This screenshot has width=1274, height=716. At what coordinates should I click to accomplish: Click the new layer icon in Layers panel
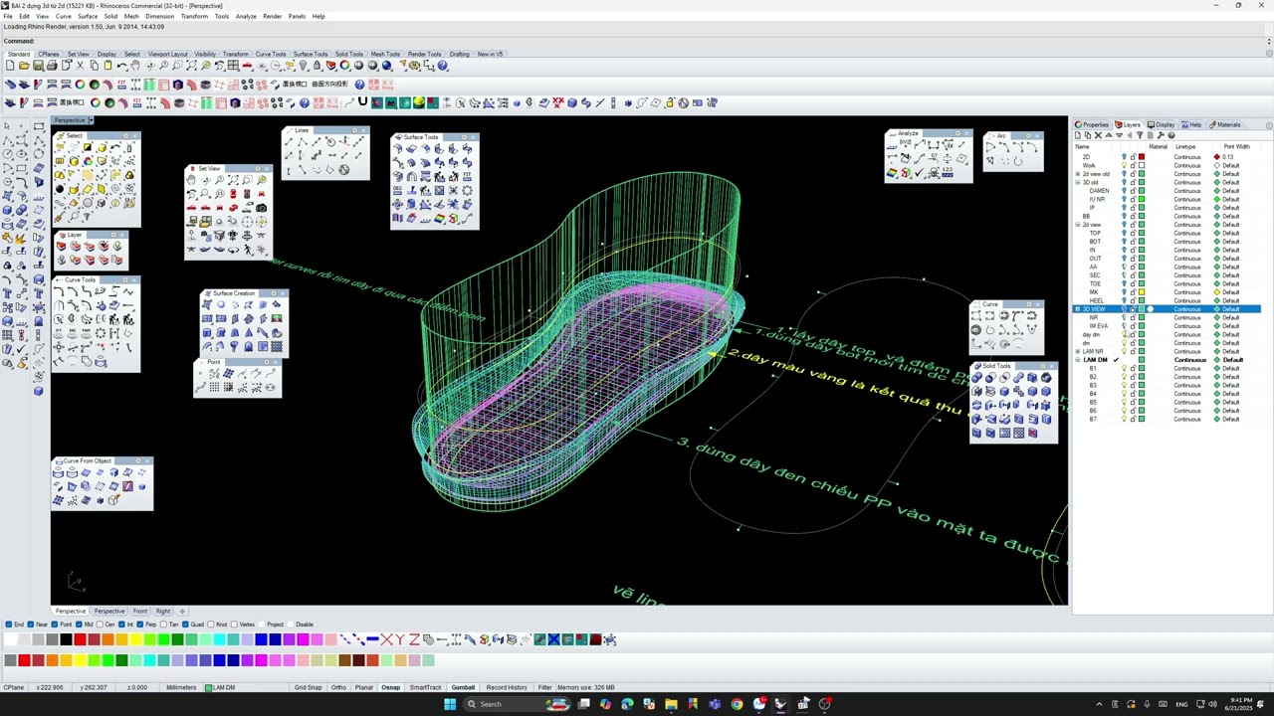point(1078,135)
